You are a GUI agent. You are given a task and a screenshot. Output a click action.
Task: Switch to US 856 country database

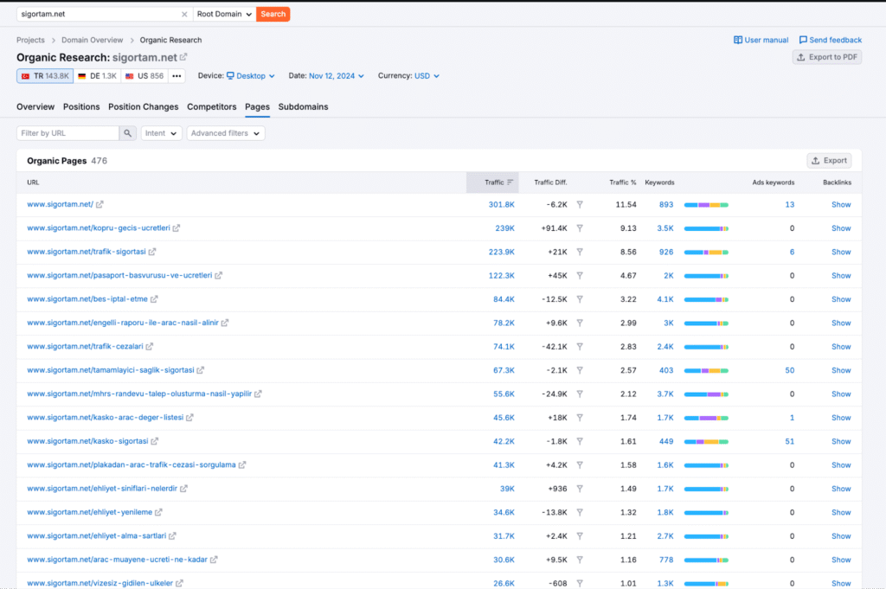pos(144,76)
